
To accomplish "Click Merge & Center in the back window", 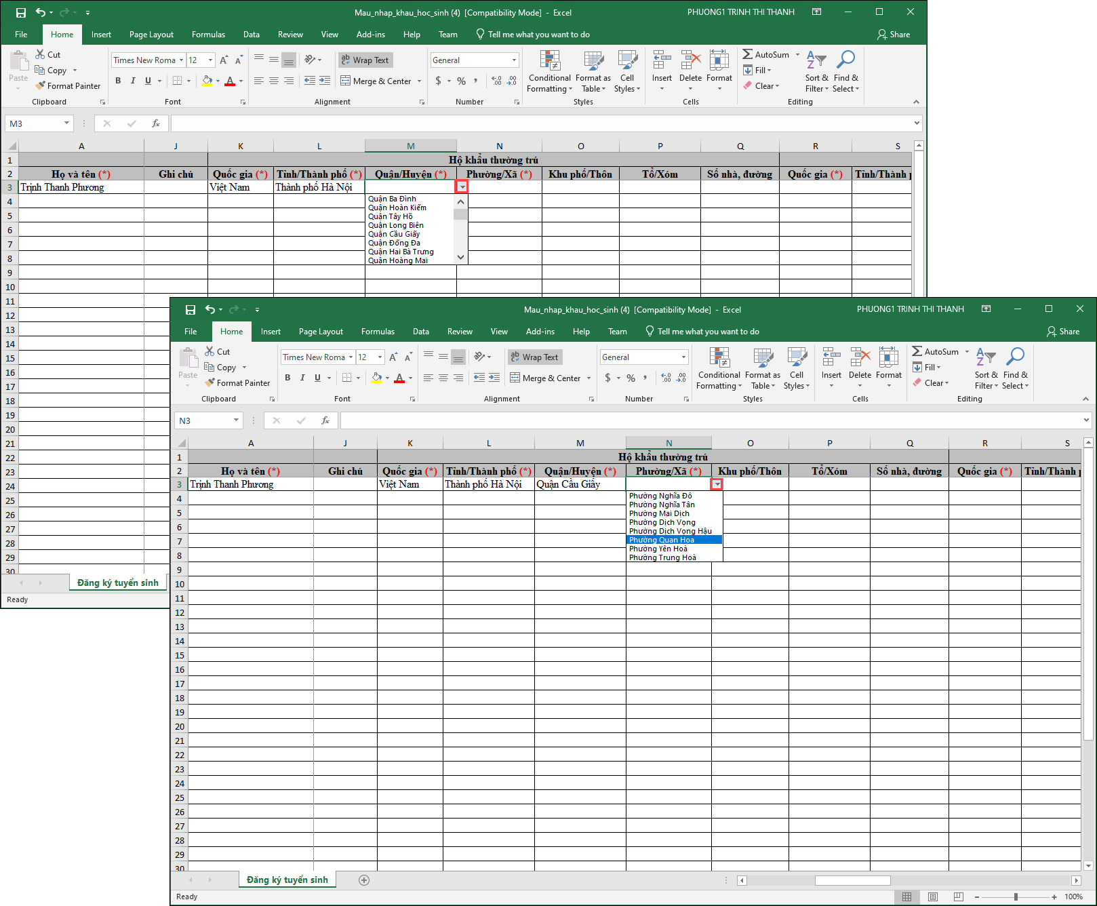I will (x=381, y=81).
